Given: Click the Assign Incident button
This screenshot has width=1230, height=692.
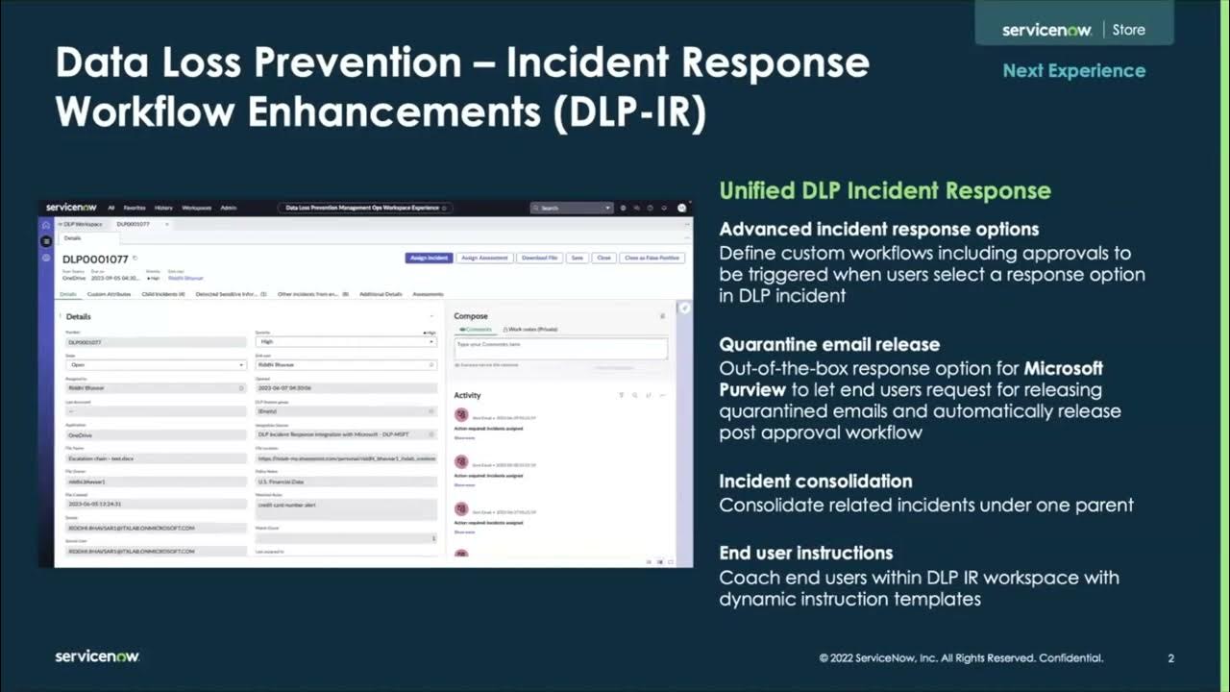Looking at the screenshot, I should click(x=429, y=258).
